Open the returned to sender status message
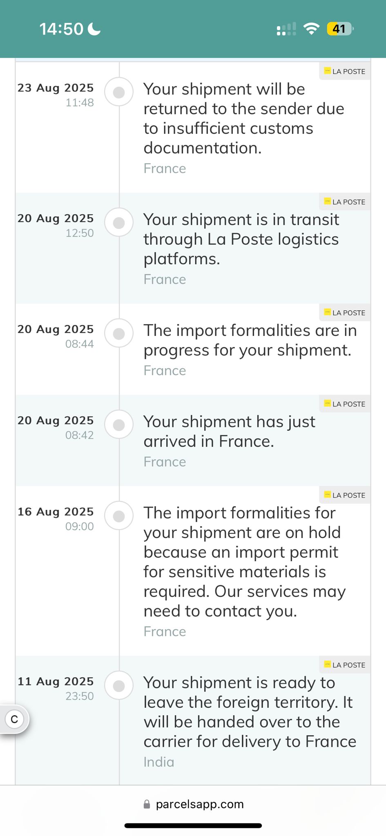This screenshot has height=836, width=386. (244, 118)
